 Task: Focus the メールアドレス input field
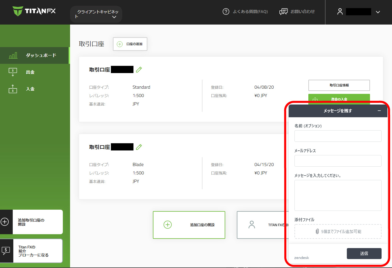[x=338, y=161]
